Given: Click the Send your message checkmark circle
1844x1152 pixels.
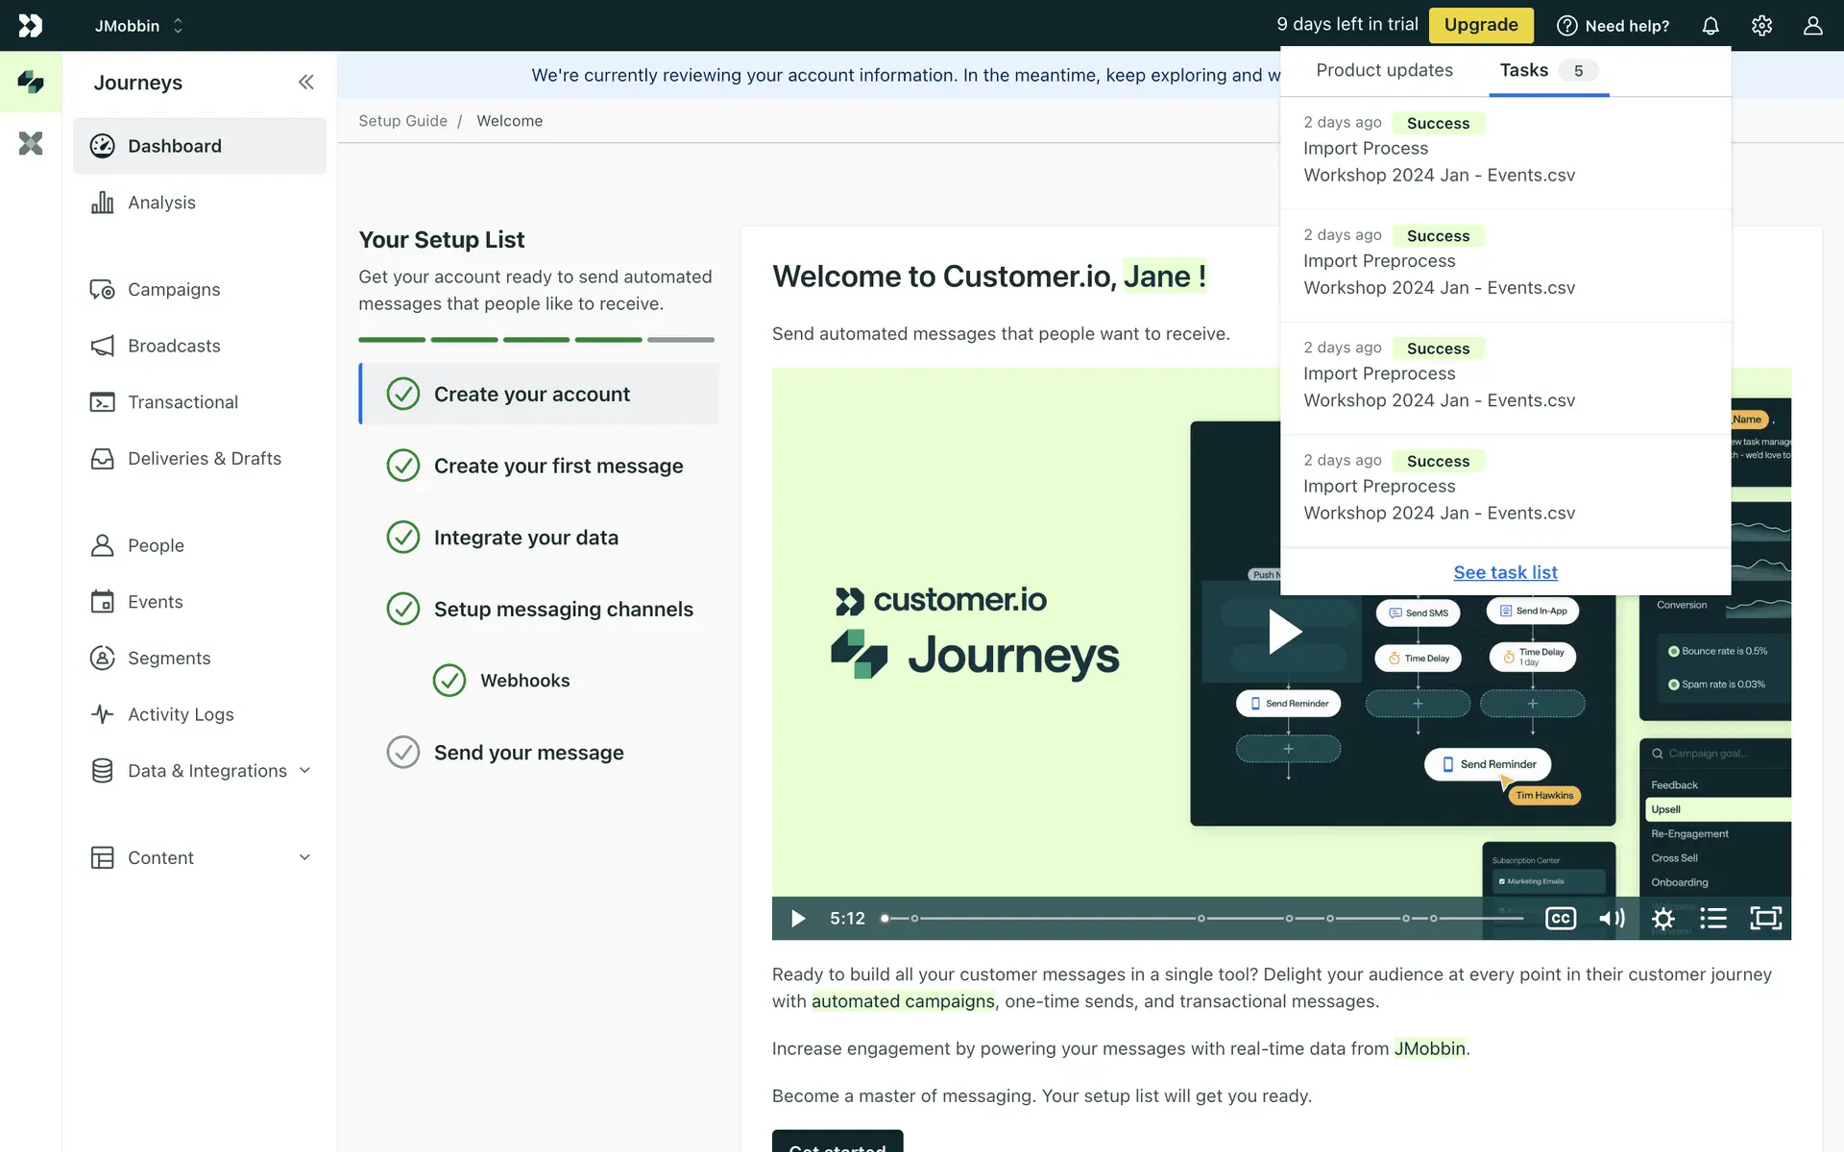Looking at the screenshot, I should [403, 753].
